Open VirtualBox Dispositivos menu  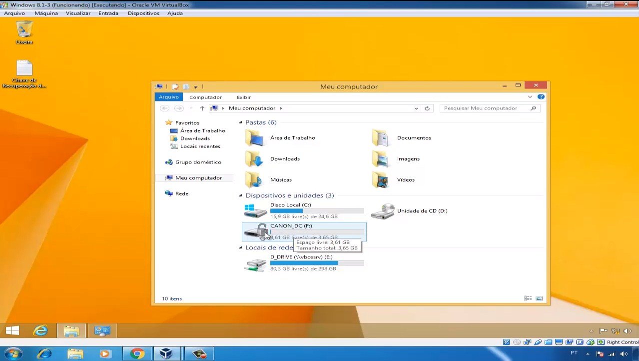[143, 13]
